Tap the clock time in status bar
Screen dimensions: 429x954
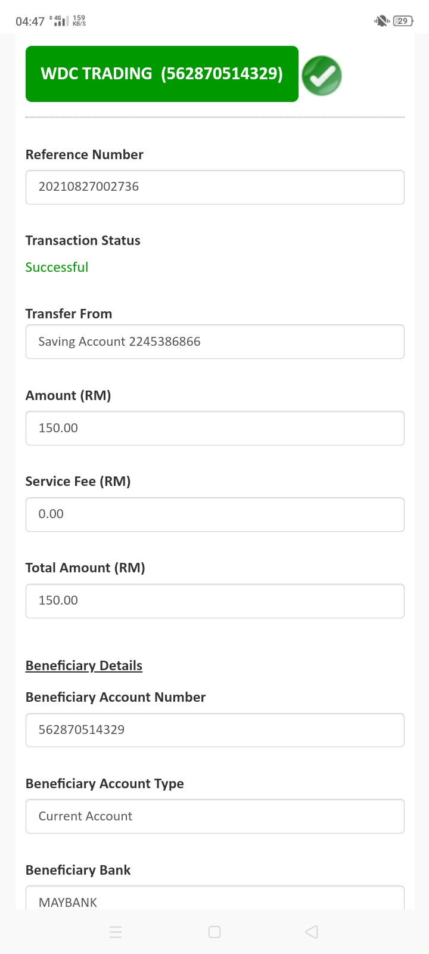[x=30, y=21]
